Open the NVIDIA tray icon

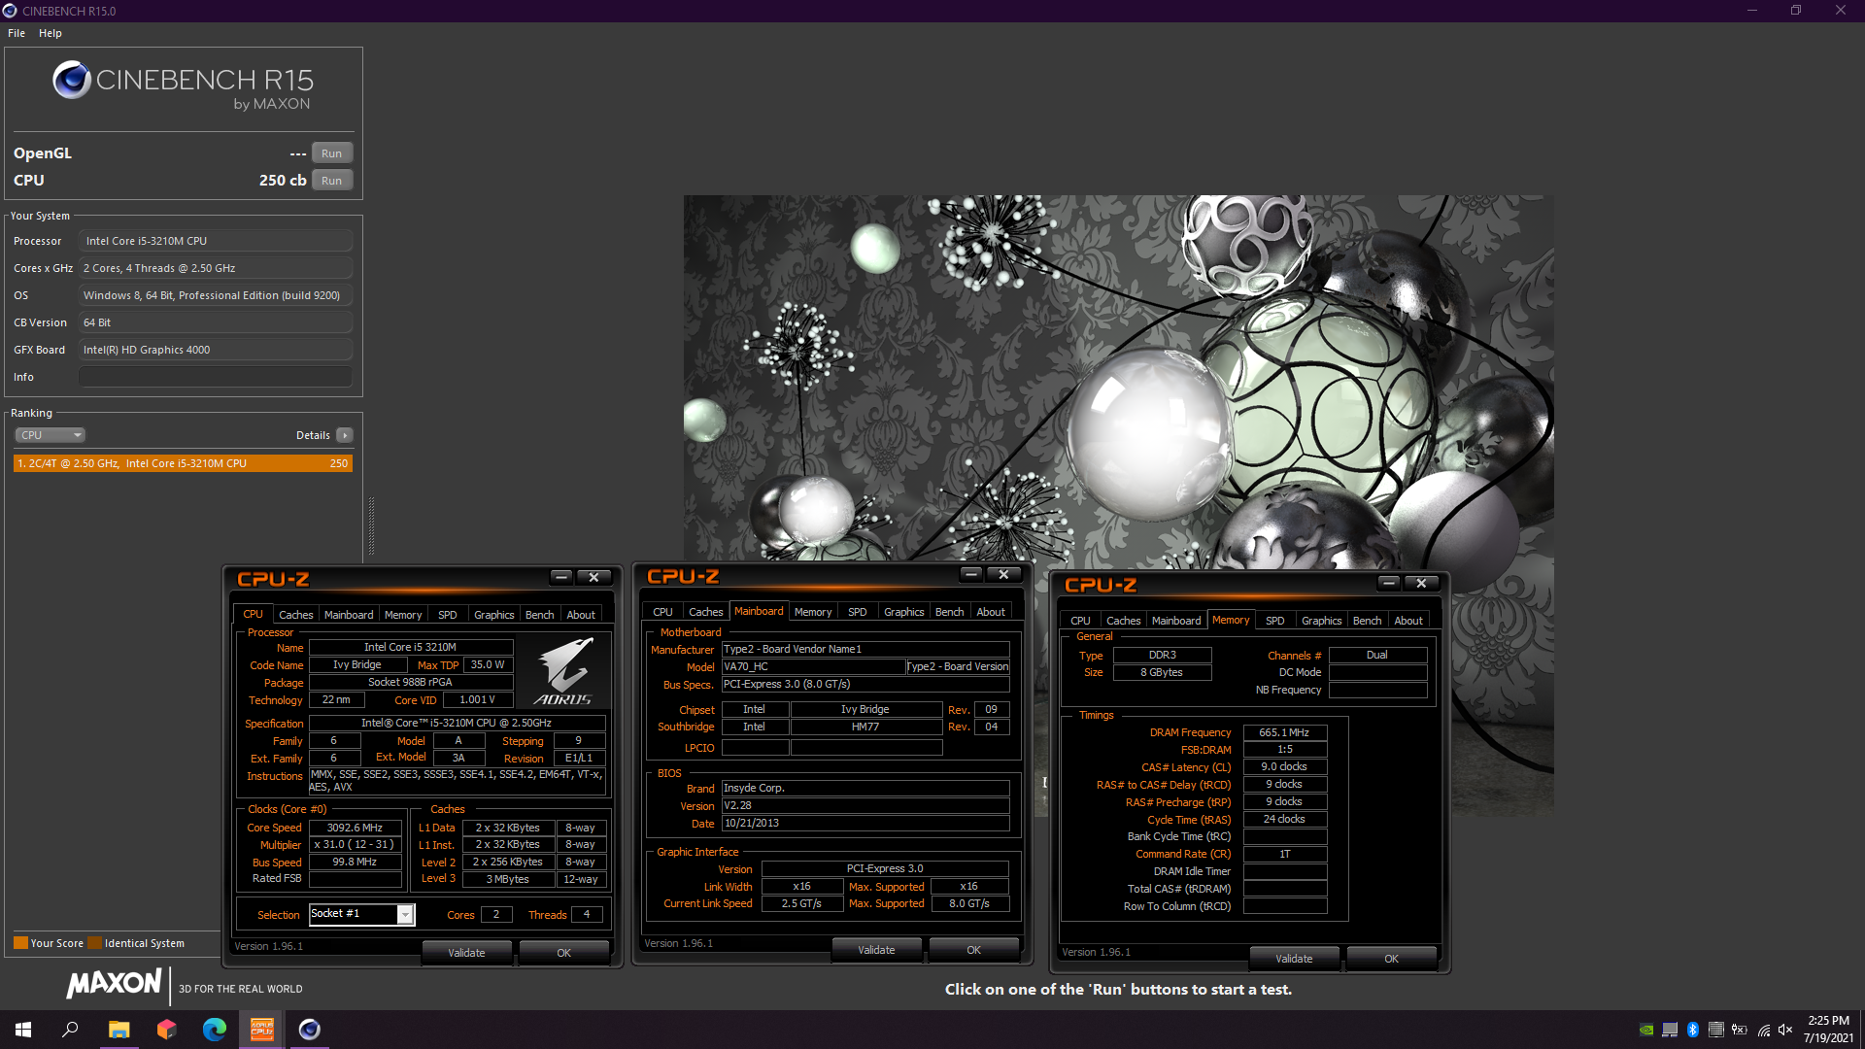click(1646, 1031)
